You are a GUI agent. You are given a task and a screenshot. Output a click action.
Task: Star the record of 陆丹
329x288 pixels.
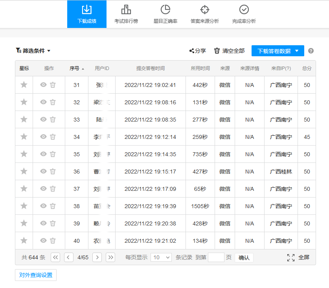[24, 119]
